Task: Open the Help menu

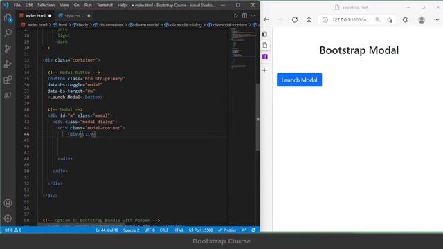Action: pos(122,5)
